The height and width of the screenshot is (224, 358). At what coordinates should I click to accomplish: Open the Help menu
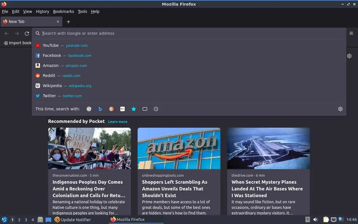pos(95,11)
